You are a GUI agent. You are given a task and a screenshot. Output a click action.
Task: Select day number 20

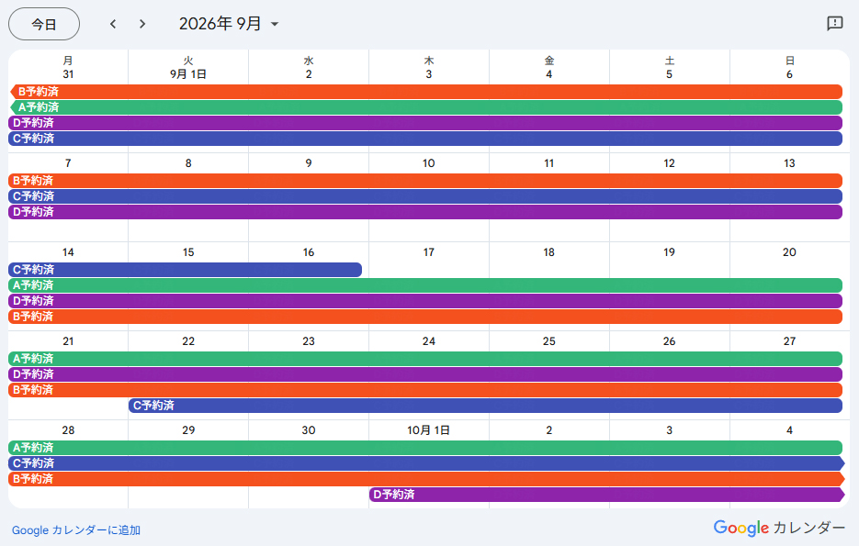[x=789, y=252]
